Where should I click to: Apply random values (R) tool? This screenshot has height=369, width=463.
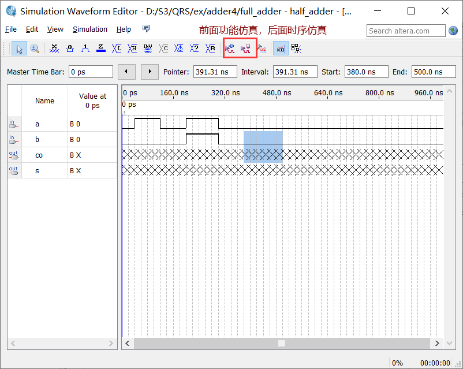(x=210, y=49)
